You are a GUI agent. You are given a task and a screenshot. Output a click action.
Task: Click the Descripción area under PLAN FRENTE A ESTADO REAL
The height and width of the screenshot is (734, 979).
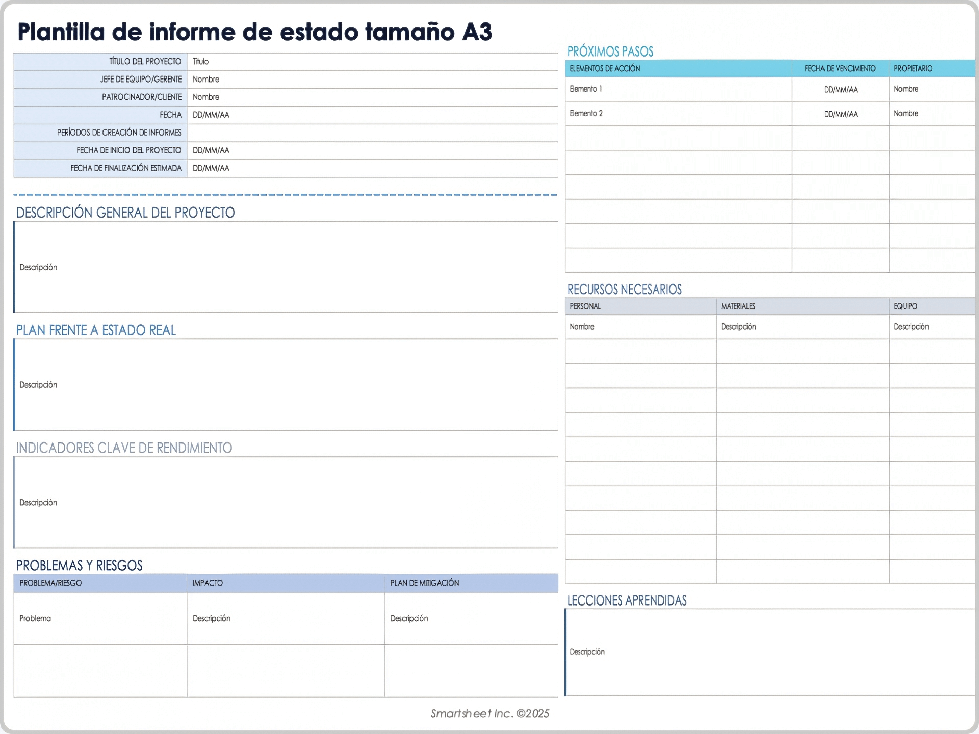tap(286, 385)
